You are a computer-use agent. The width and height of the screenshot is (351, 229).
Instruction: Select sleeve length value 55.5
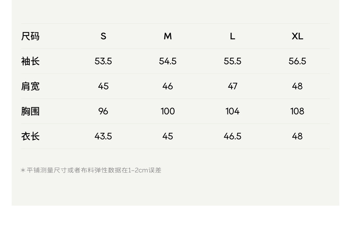click(232, 61)
